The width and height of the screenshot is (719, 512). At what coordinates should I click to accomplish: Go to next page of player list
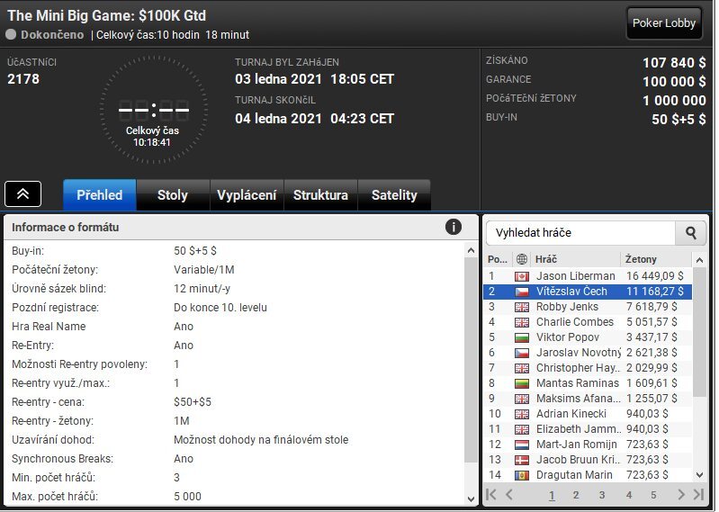click(x=681, y=494)
